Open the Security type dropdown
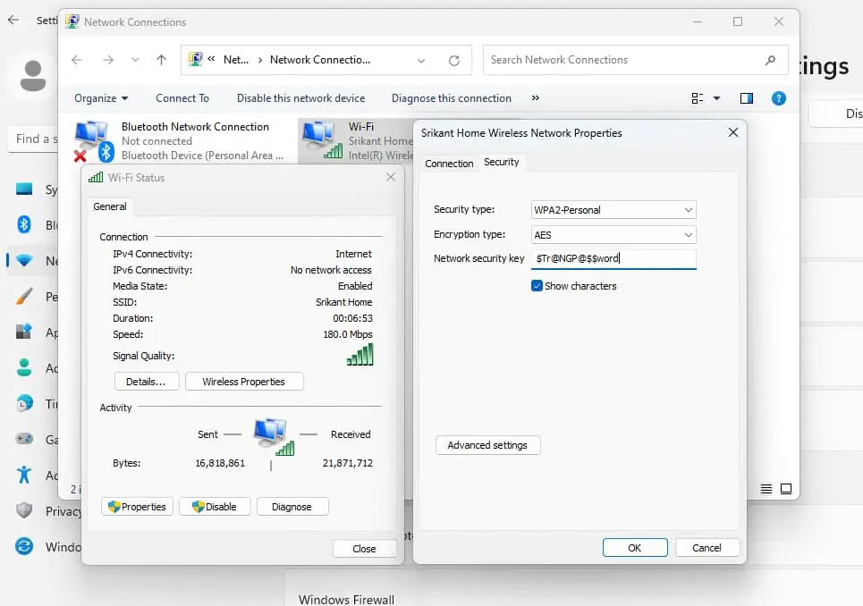863x606 pixels. click(613, 210)
